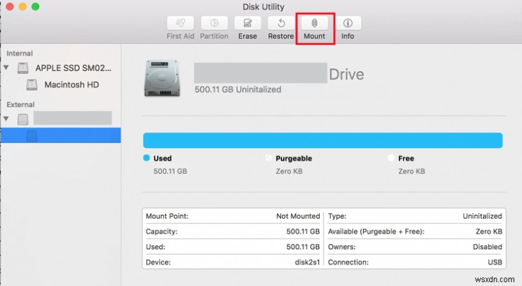Click the white Free legend swatch

[x=391, y=158]
